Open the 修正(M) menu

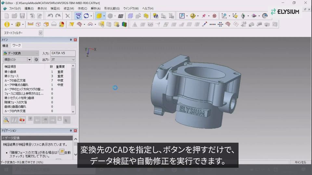(69, 8)
